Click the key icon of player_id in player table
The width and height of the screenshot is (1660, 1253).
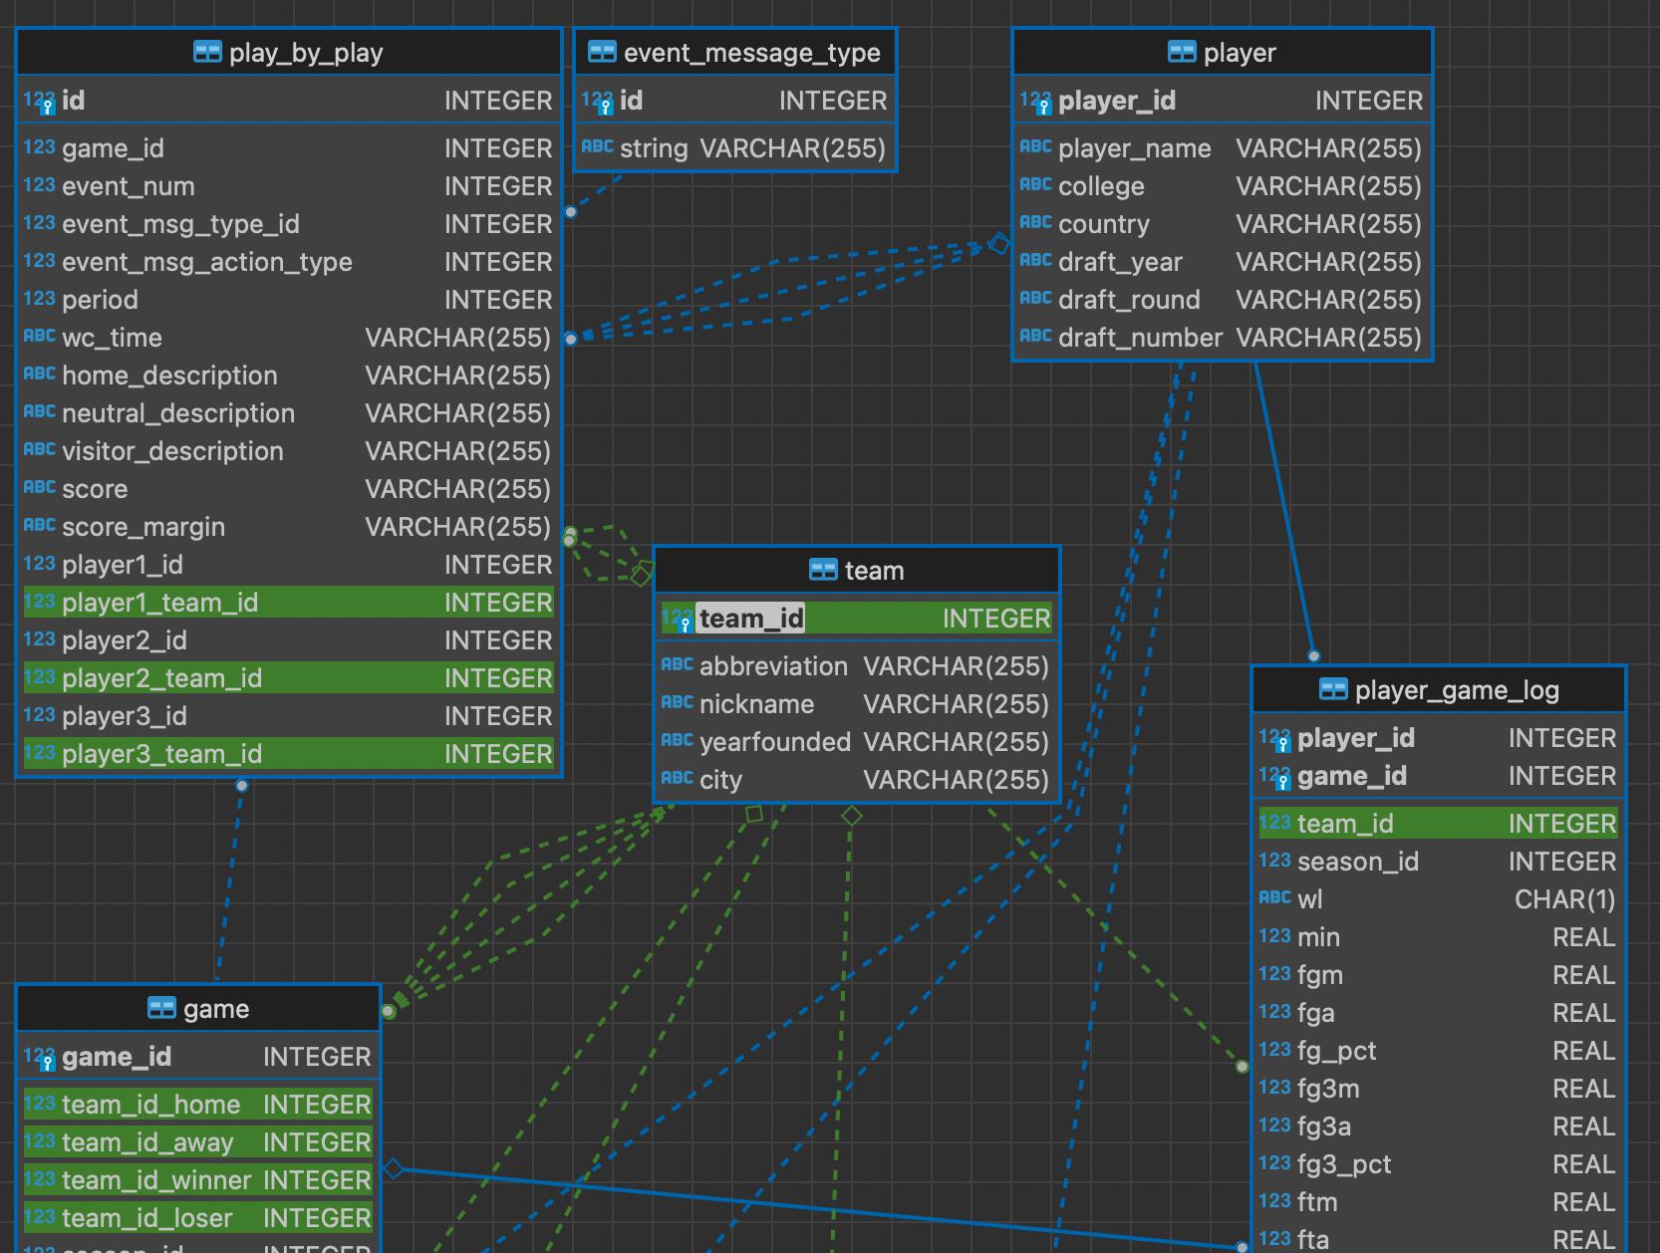point(1036,102)
